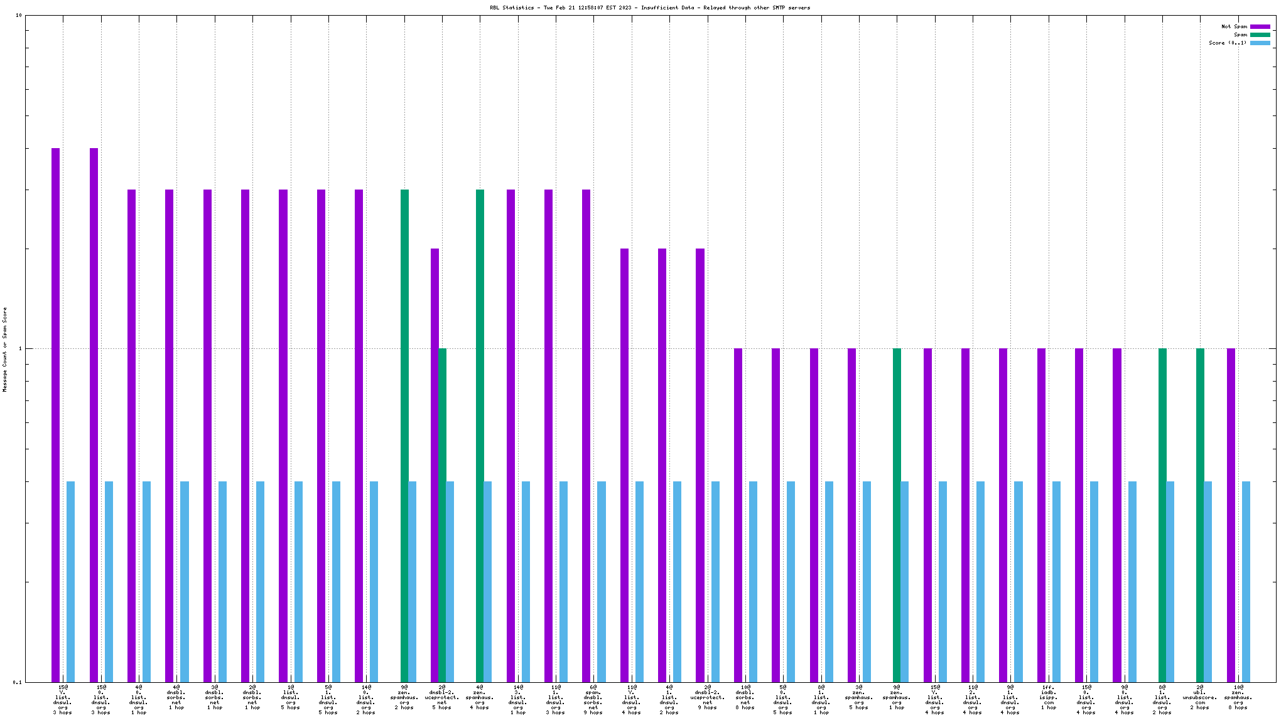Click the 'Not Spam' legend label
Viewport: 1286px width, 723px height.
1234,26
